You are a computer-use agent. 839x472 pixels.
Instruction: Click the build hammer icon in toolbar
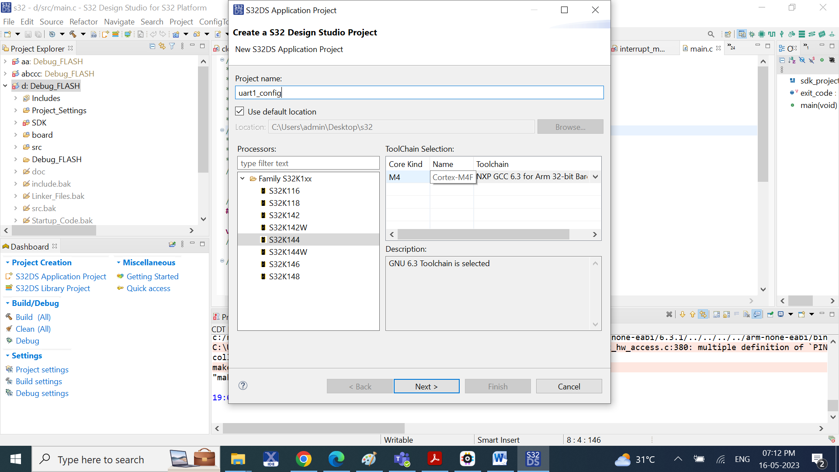point(73,34)
